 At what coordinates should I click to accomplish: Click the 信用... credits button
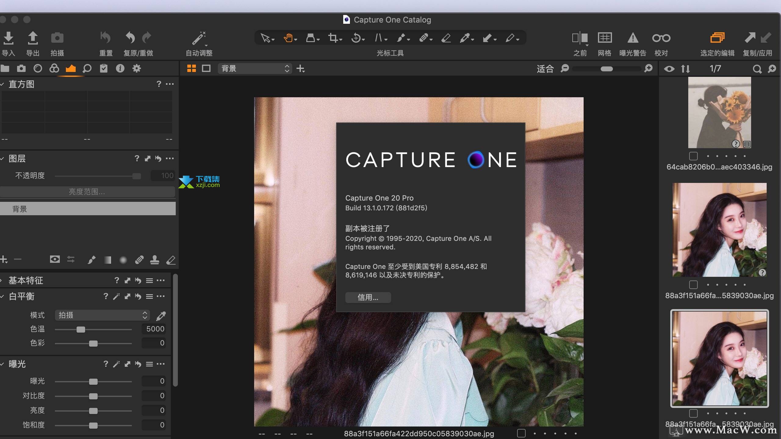click(x=368, y=298)
